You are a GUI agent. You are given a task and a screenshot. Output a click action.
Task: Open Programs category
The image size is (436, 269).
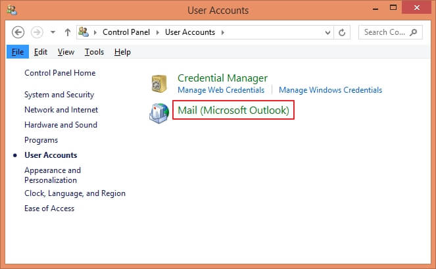coord(41,140)
